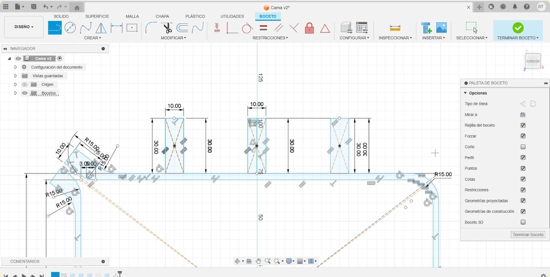Screen dimensions: 550x277
Task: Toggle Rejilla del boceto checkbox
Action: [x=523, y=125]
